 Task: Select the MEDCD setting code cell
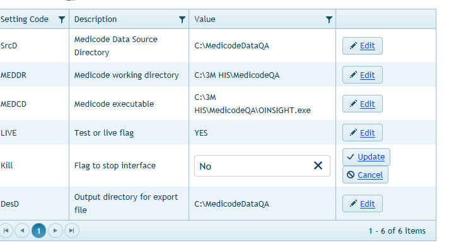13,104
